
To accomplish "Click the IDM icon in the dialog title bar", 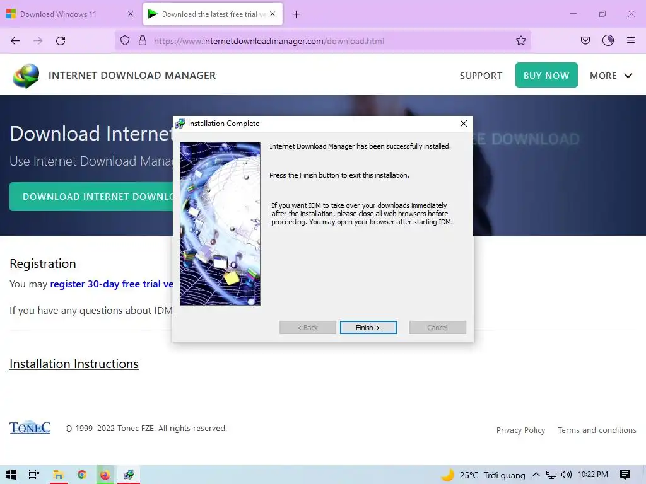I will pos(180,124).
